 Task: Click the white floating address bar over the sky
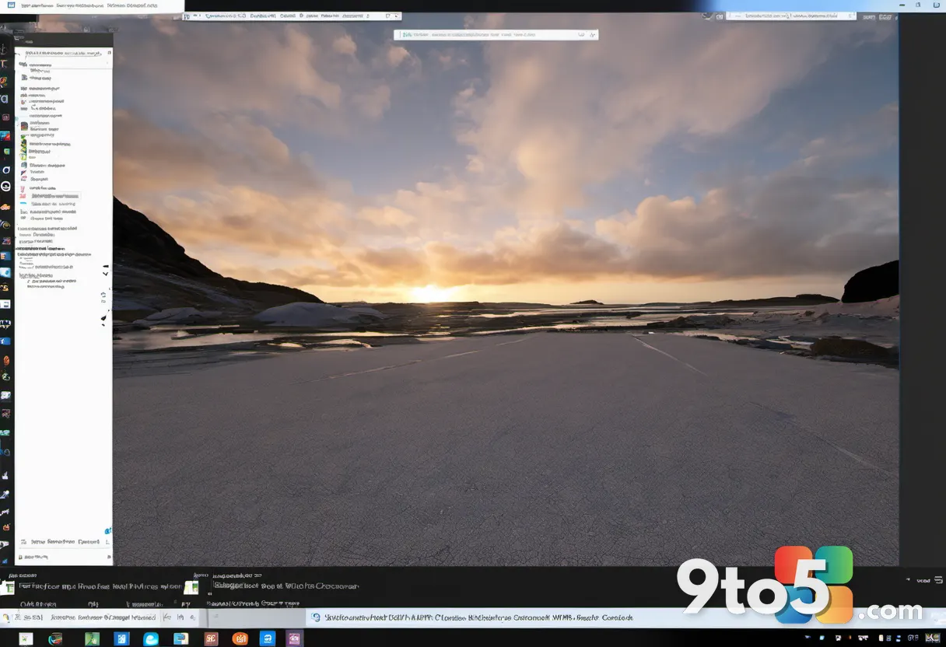496,34
